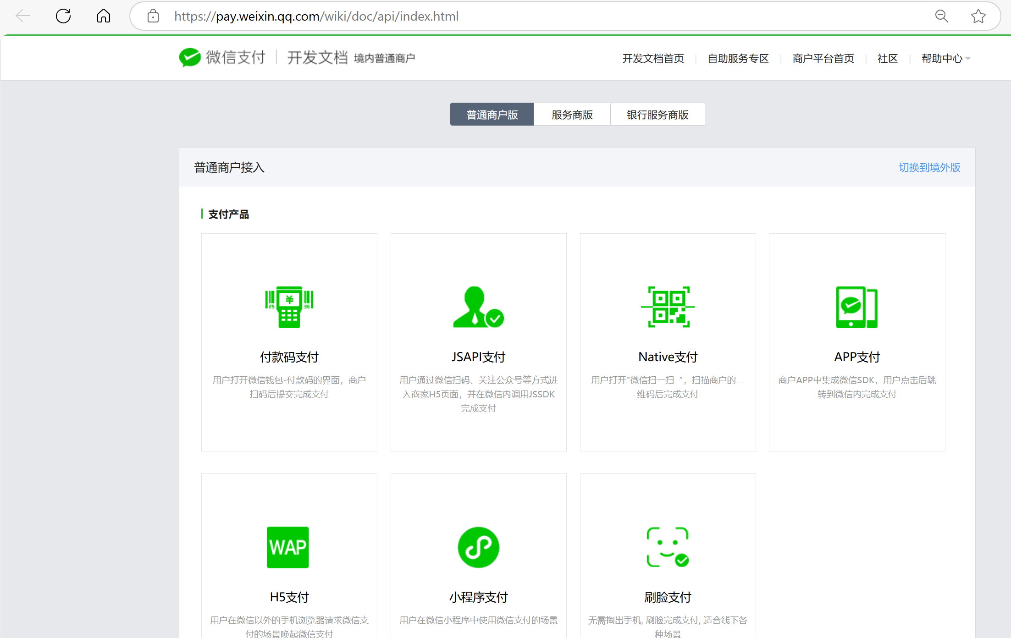Click the JSAPI支付 person icon

click(478, 307)
